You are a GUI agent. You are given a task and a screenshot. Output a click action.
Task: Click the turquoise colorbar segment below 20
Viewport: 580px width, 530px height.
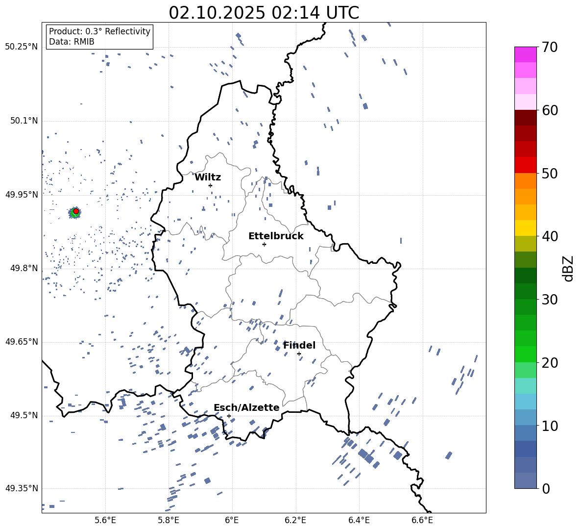(x=526, y=386)
